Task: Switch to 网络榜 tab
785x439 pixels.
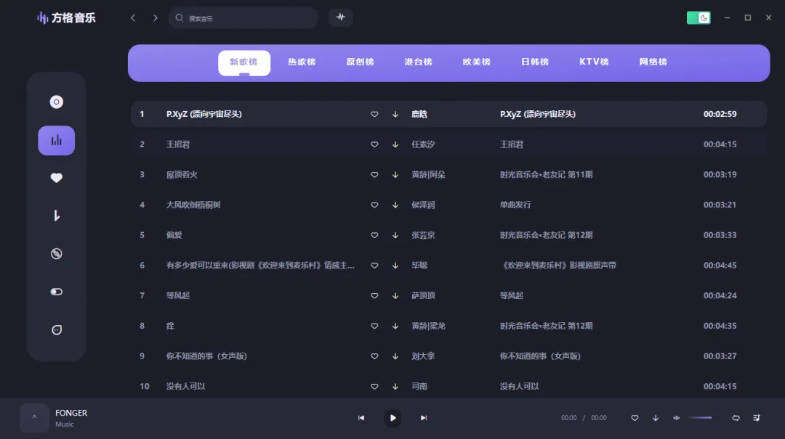Action: click(x=653, y=62)
